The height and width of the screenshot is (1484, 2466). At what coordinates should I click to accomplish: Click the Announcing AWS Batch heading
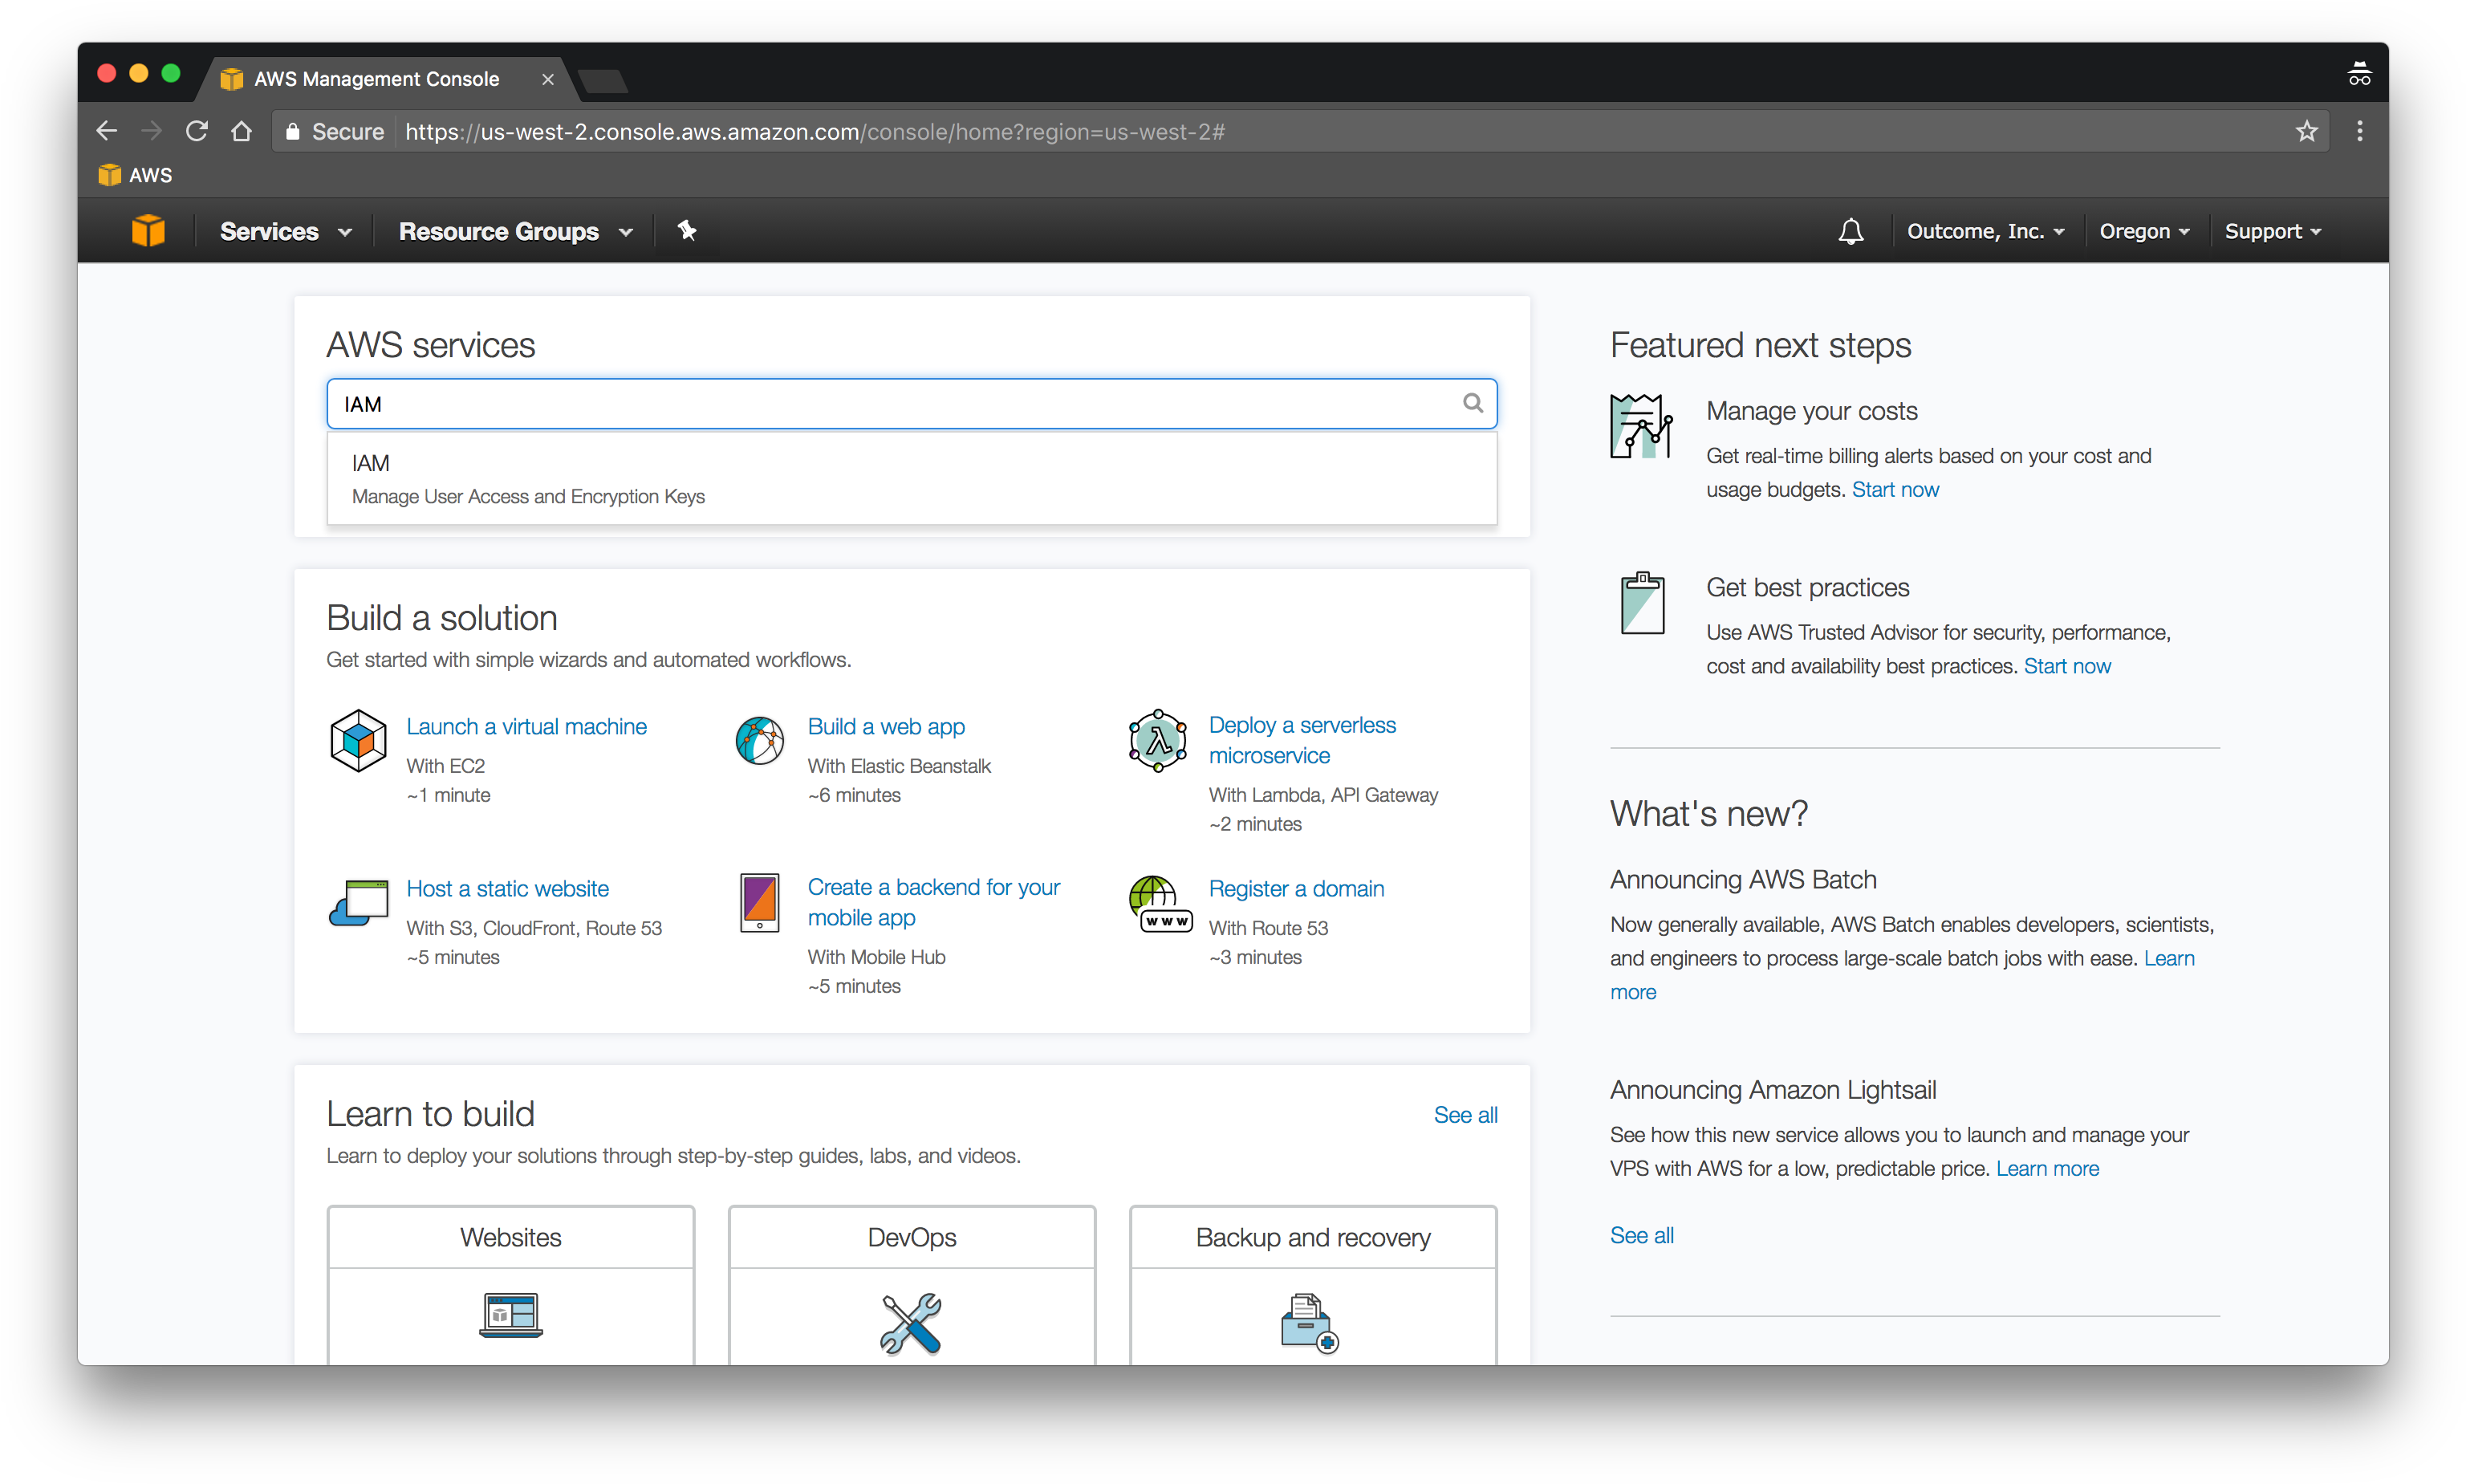[x=1742, y=879]
